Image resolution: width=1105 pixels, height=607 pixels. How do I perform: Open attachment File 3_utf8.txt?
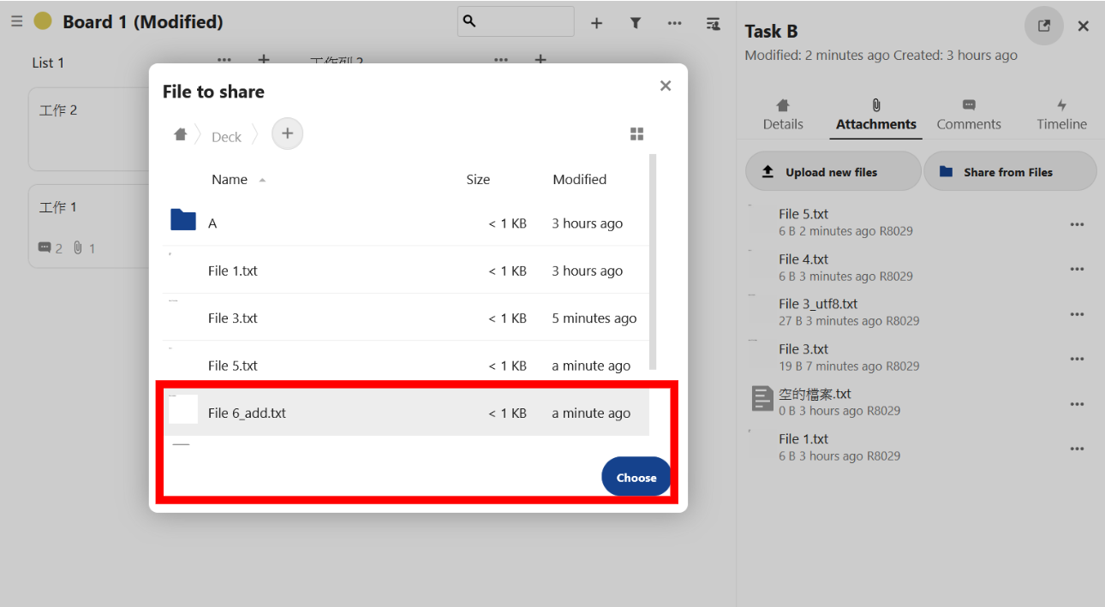click(x=818, y=303)
